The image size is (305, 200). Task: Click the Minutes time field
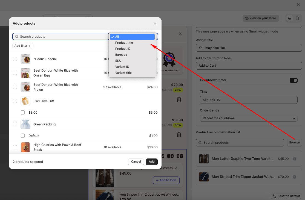(x=249, y=100)
